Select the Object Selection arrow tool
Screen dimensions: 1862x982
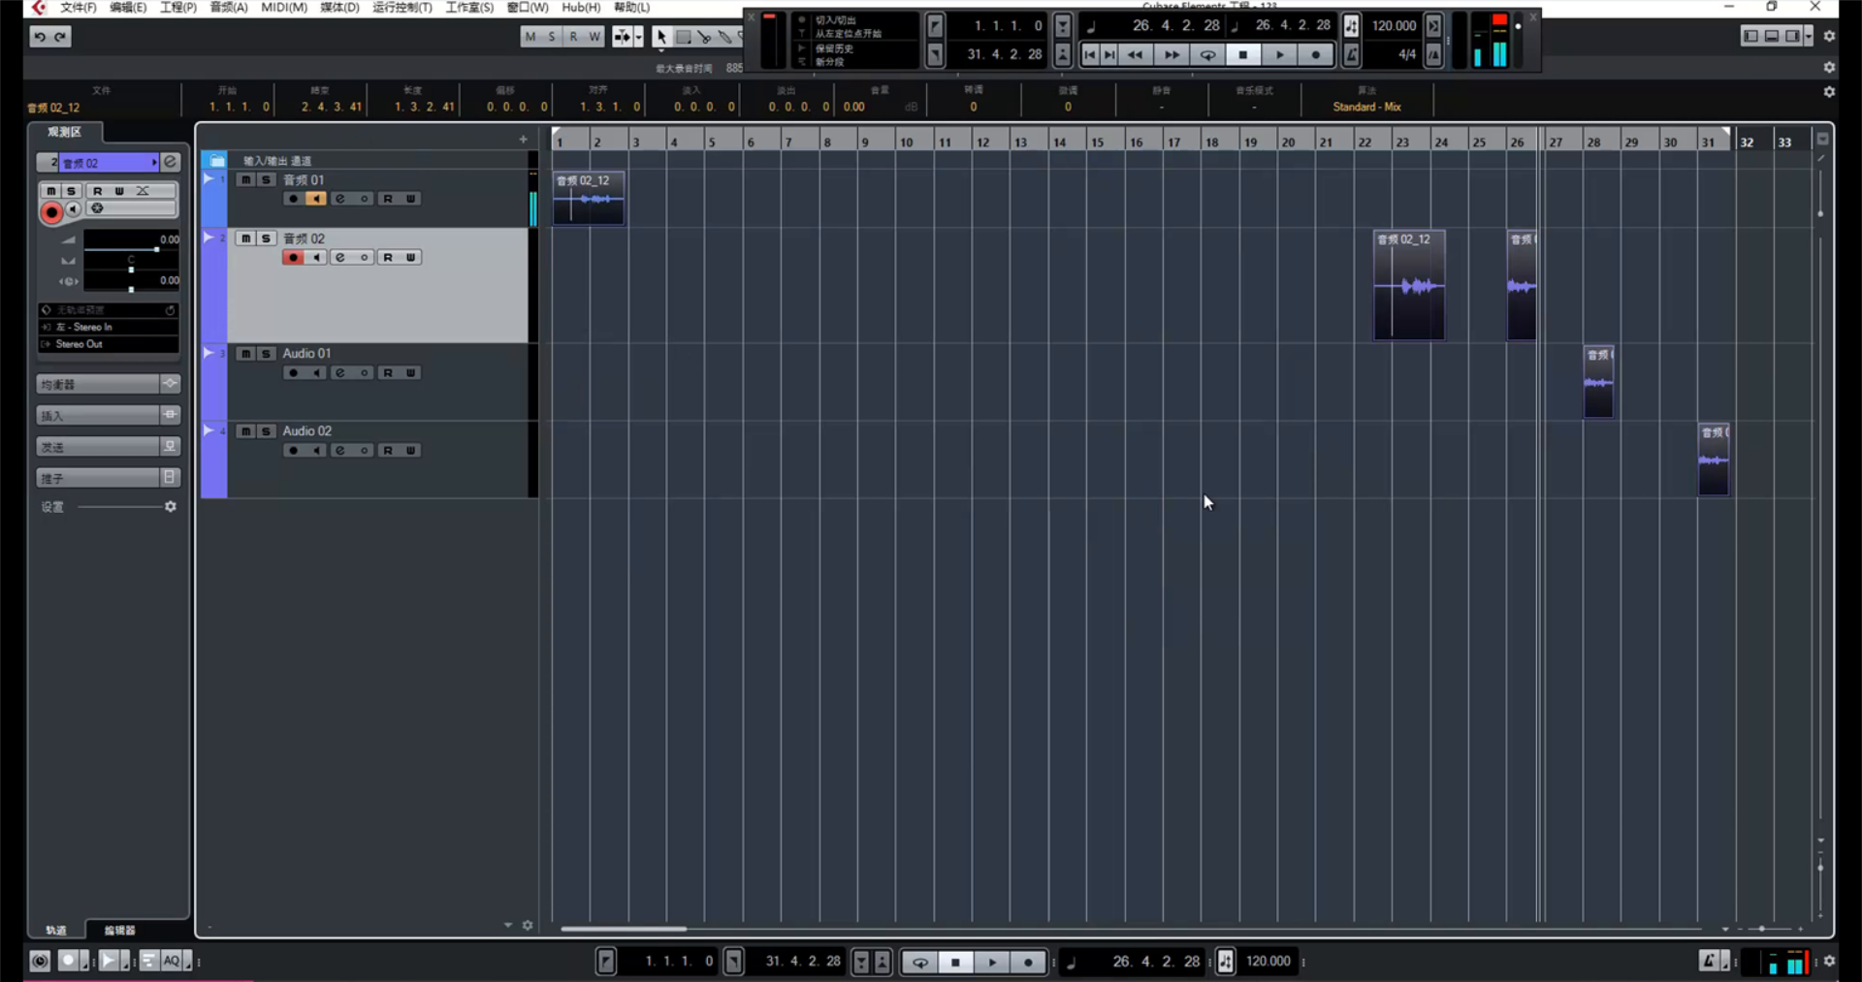coord(660,37)
